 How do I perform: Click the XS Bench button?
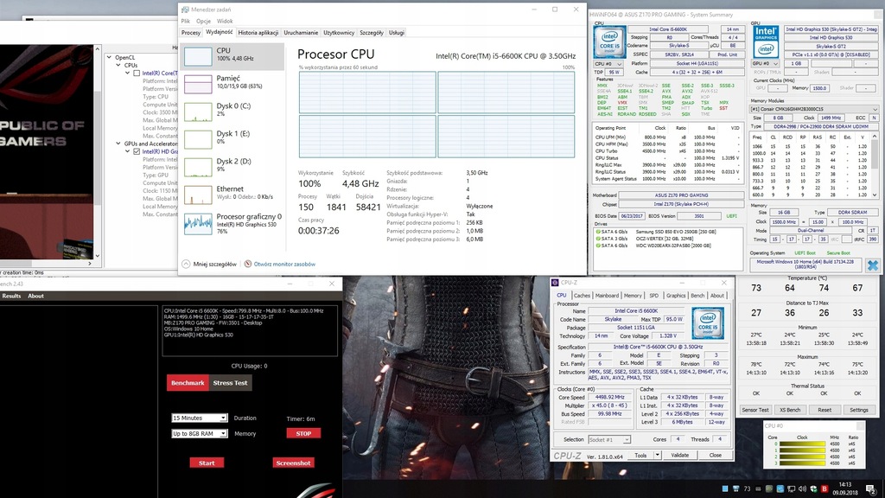(790, 410)
